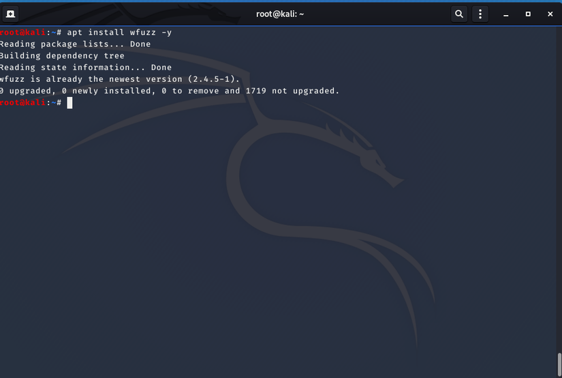
Task: Click the 'Reading state information... Done' line
Action: (x=86, y=68)
